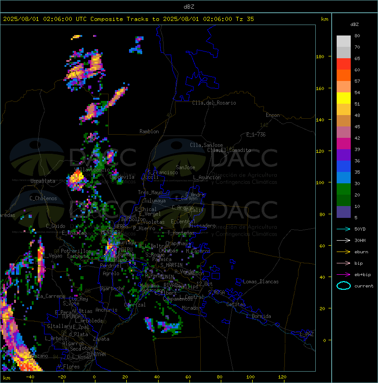Click the '65' value on the dBZ scale

pyautogui.click(x=357, y=58)
